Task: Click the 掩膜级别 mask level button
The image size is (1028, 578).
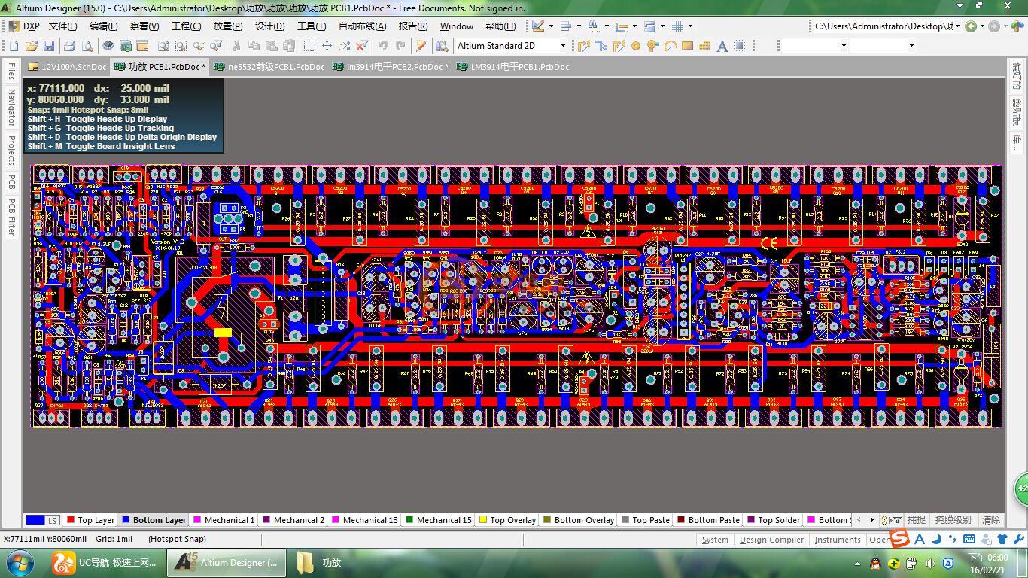Action: (953, 520)
